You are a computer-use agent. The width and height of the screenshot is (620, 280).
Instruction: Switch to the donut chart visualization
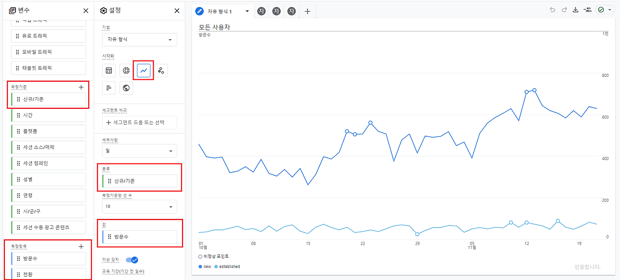pyautogui.click(x=126, y=70)
